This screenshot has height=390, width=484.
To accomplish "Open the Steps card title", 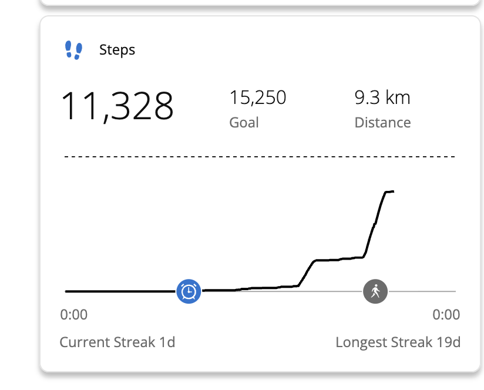I will [x=117, y=50].
